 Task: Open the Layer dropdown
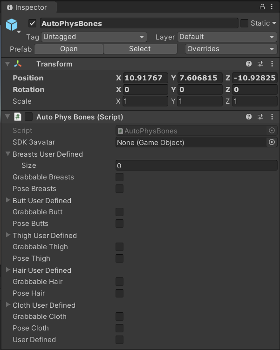tap(227, 37)
